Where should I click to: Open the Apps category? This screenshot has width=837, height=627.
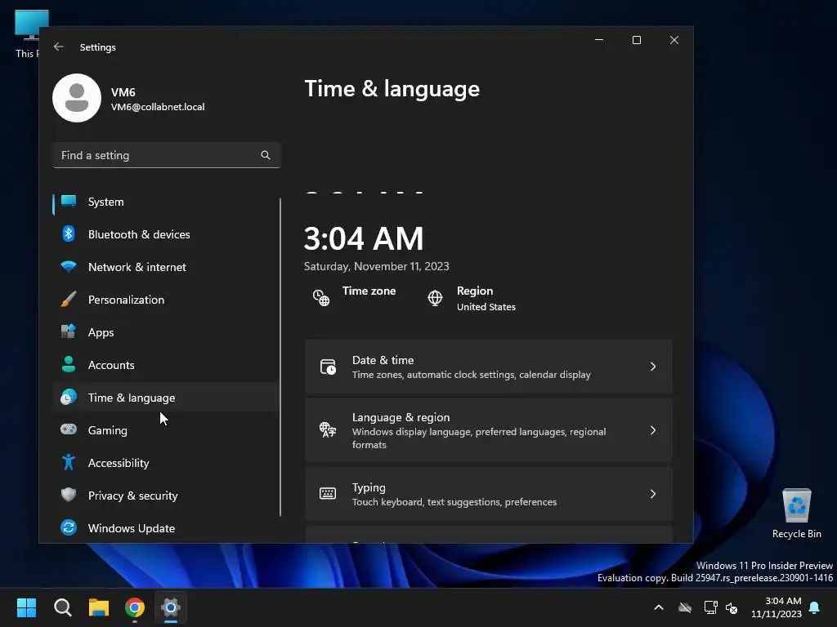pos(165,332)
